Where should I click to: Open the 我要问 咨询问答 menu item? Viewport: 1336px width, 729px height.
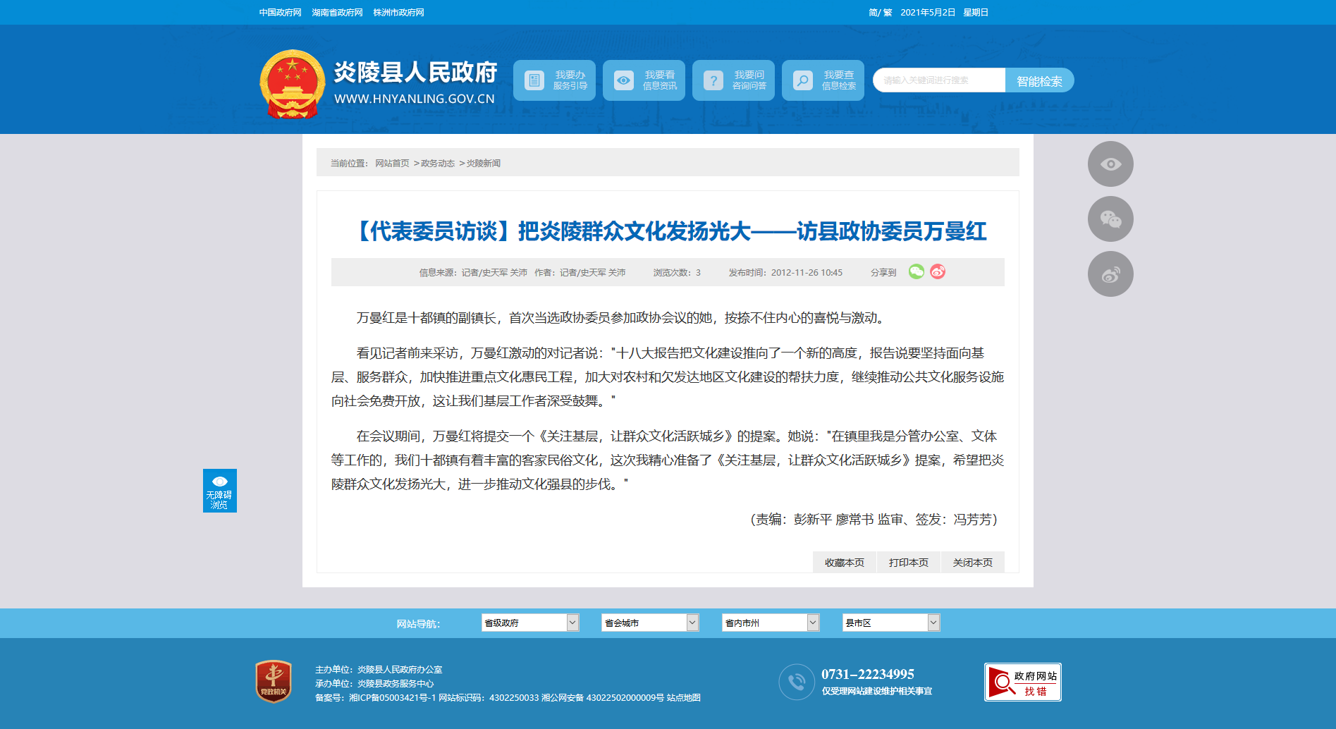click(733, 80)
